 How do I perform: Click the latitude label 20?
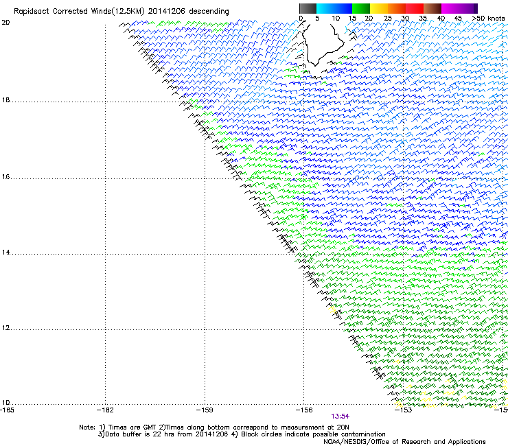[x=5, y=23]
